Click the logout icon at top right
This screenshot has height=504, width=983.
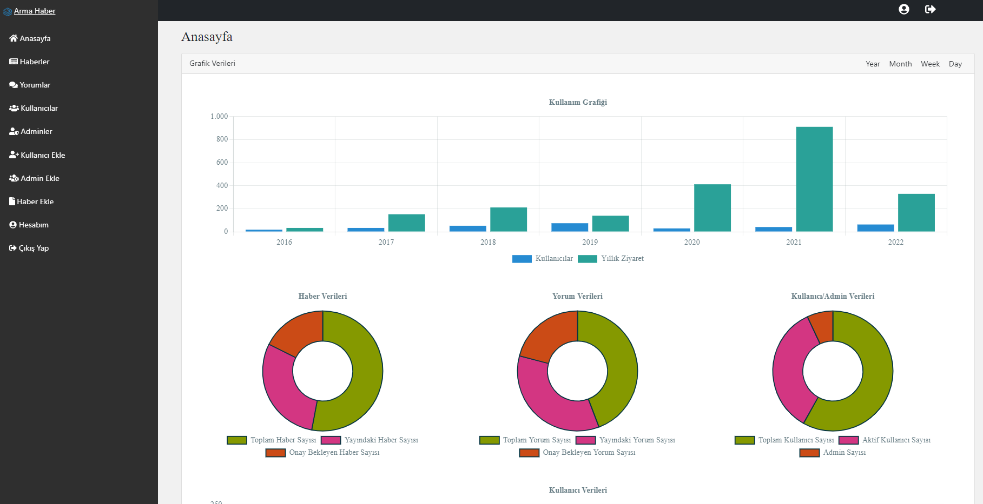tap(931, 9)
